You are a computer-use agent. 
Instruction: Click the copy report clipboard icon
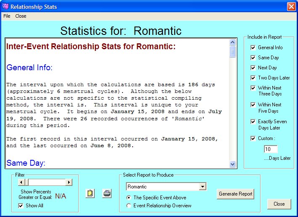90,193
